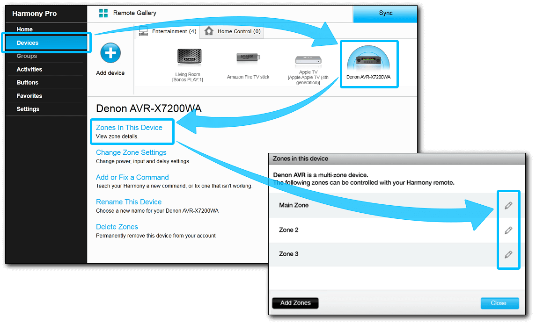Open the Delete Zones link
The height and width of the screenshot is (324, 536).
117,227
